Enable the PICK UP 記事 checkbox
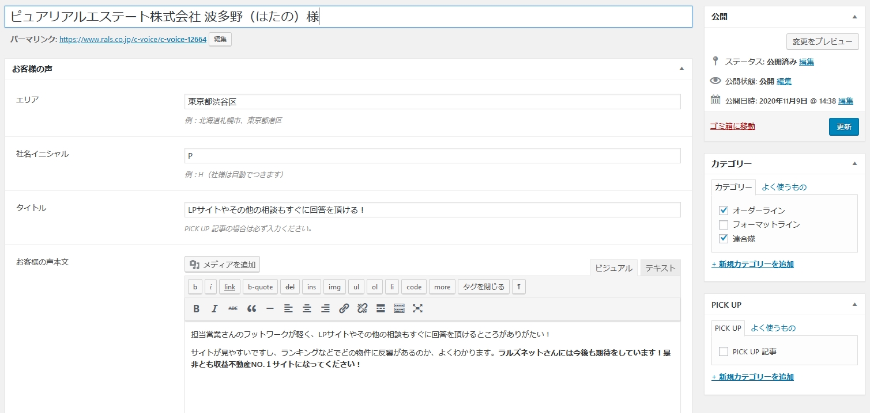Screen dimensions: 870x413 (724, 351)
